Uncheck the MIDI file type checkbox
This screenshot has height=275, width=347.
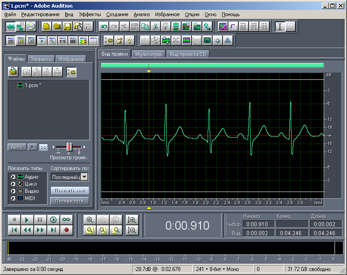point(13,198)
